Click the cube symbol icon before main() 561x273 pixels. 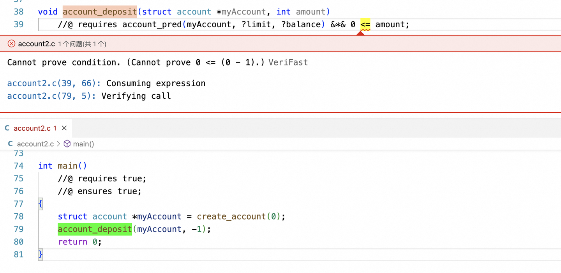(67, 144)
